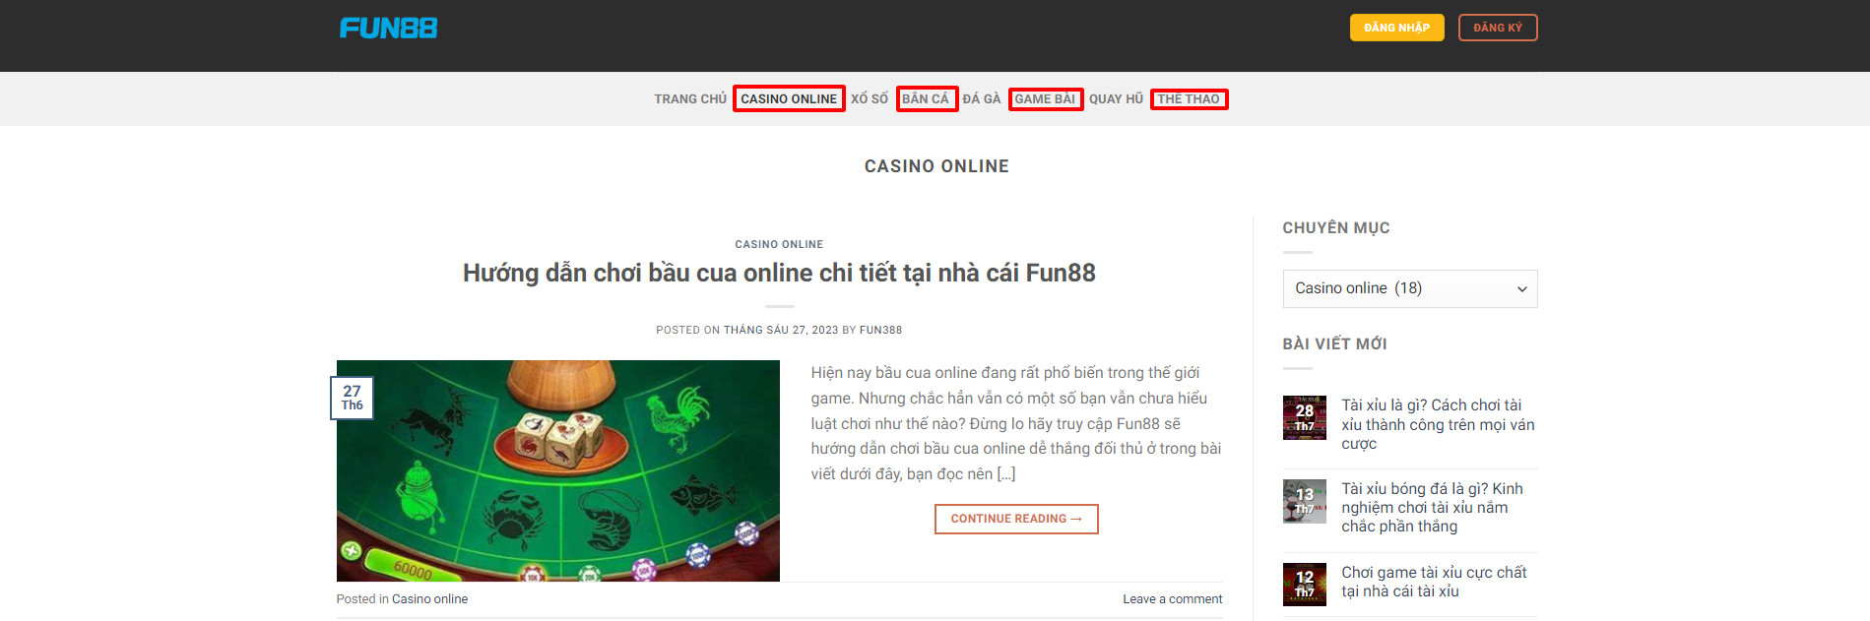The height and width of the screenshot is (621, 1870).
Task: Open the QUAY HŨ menu item
Action: (1116, 99)
